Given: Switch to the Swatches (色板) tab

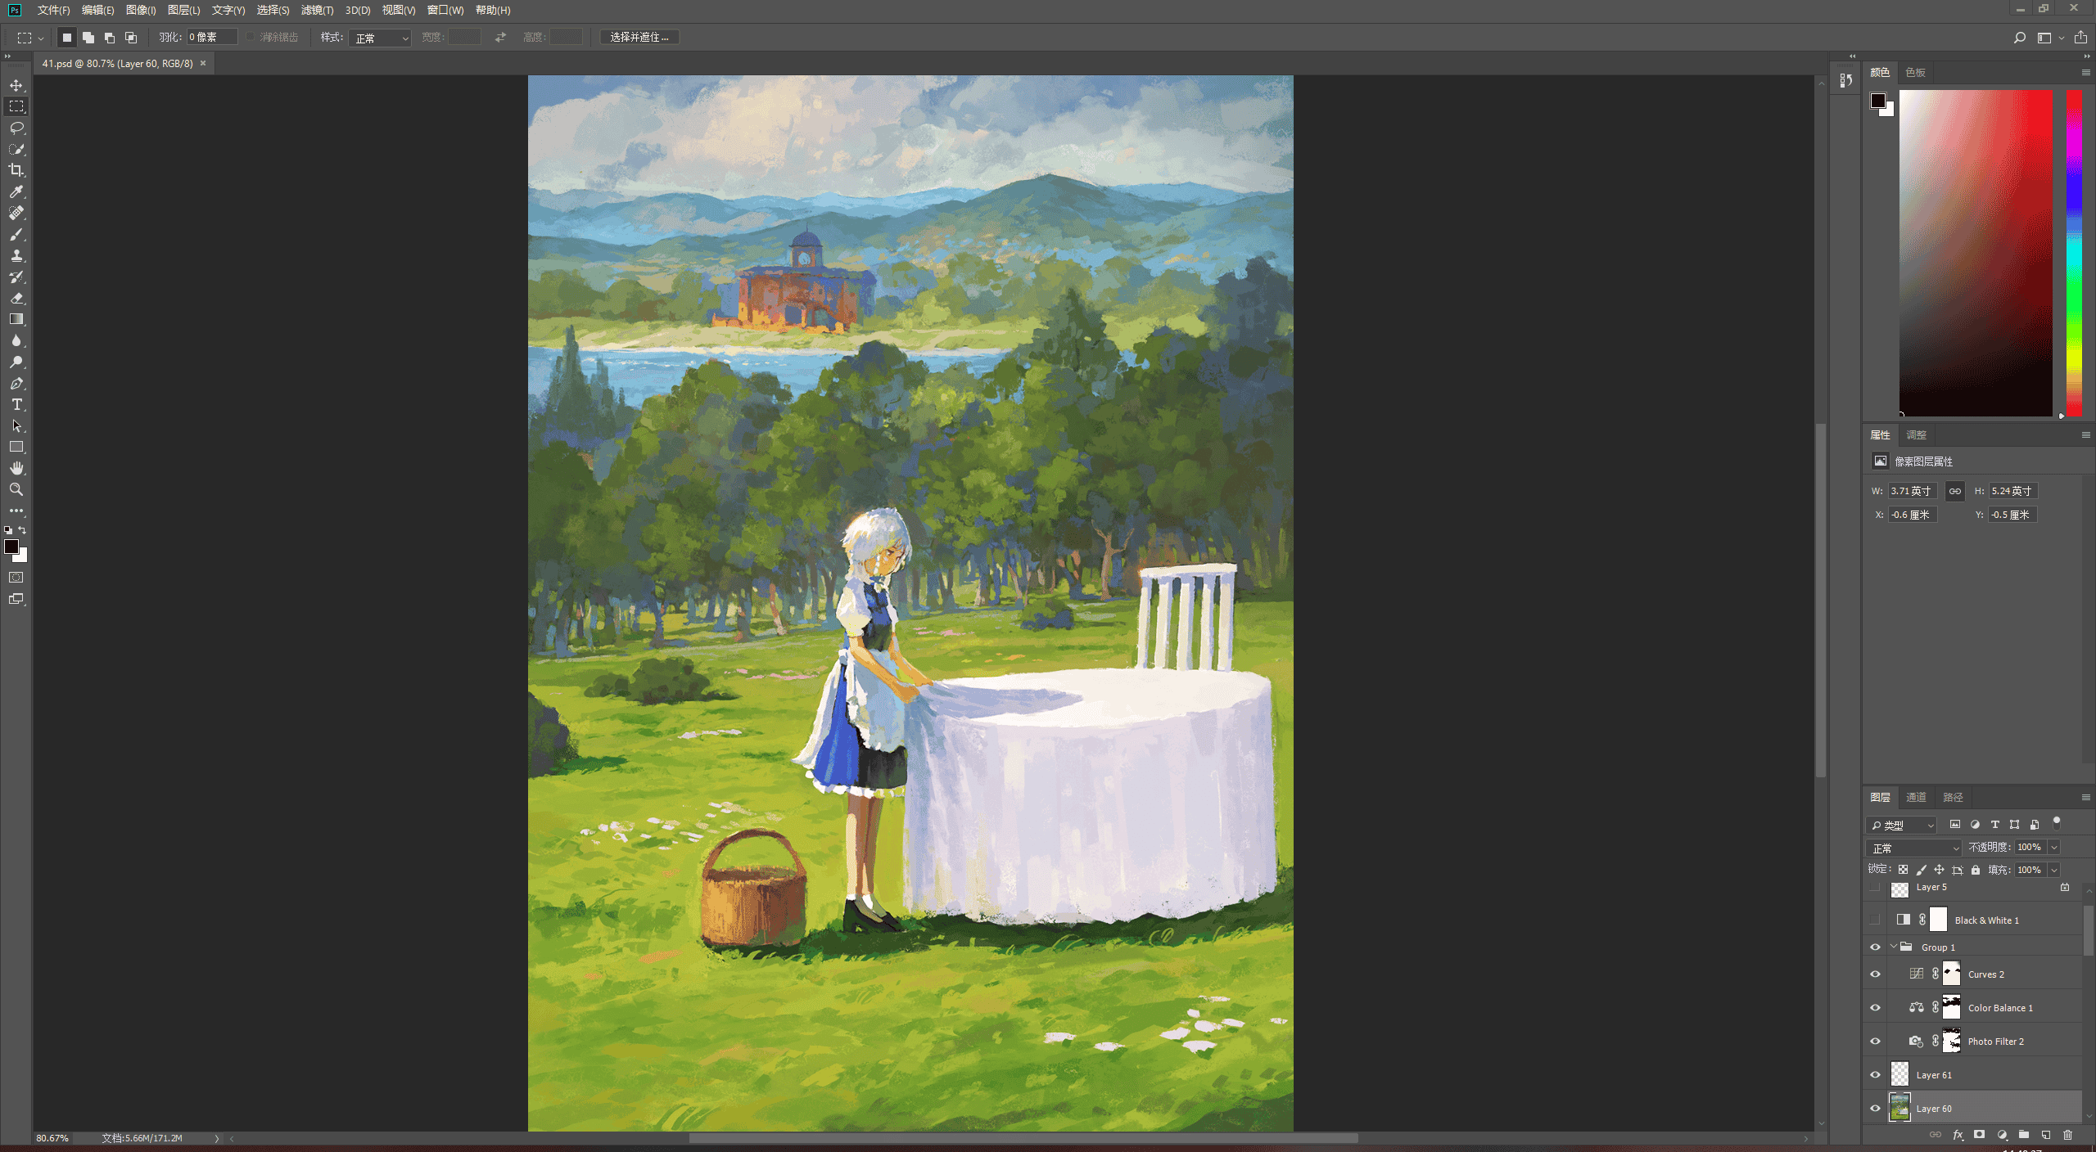Looking at the screenshot, I should [x=1915, y=72].
